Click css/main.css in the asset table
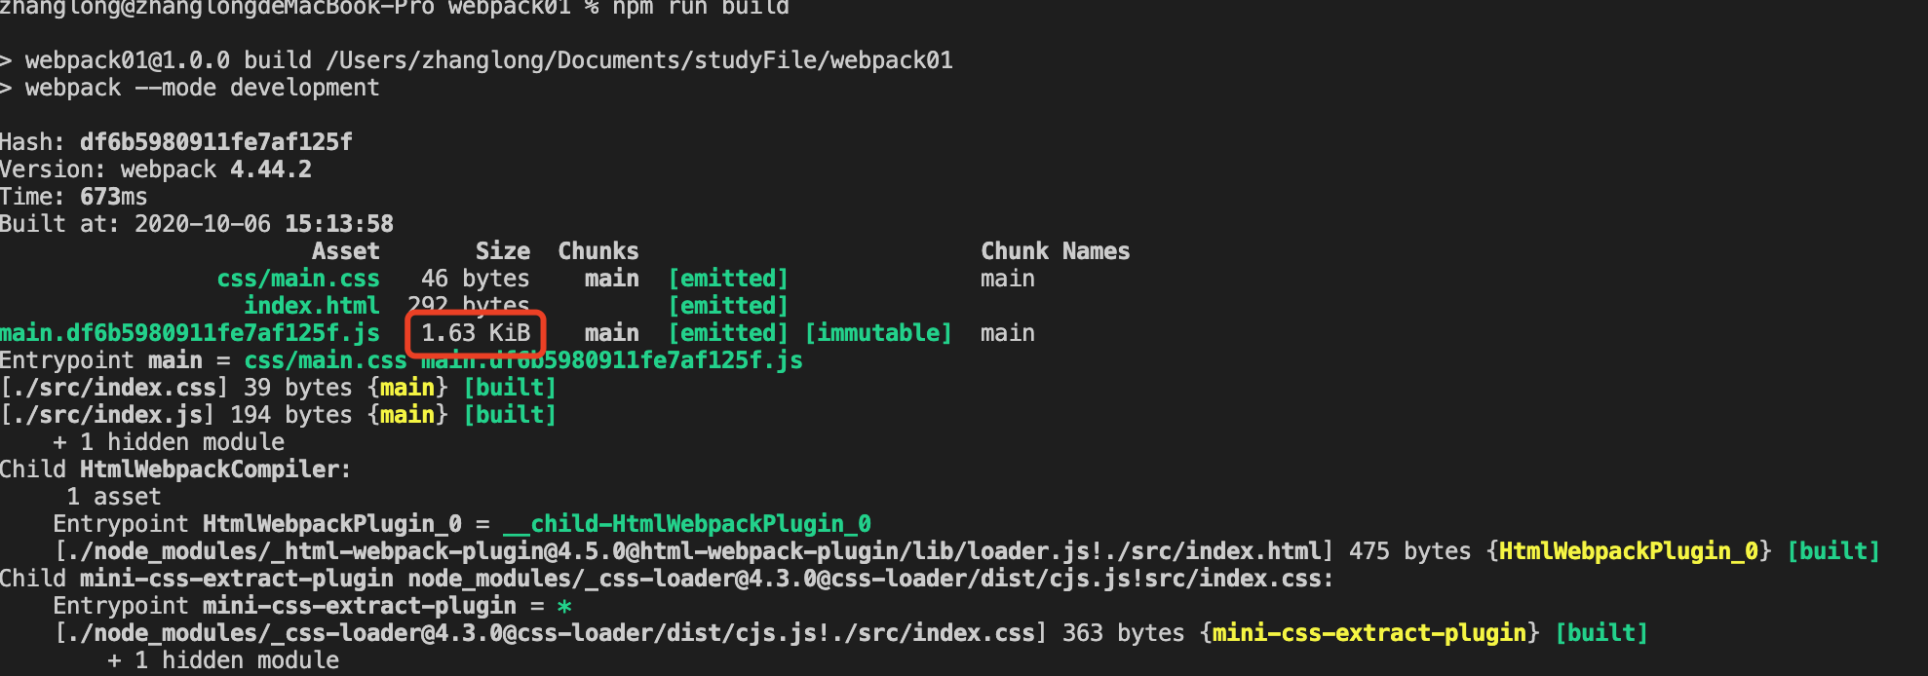The width and height of the screenshot is (1928, 676). click(298, 279)
